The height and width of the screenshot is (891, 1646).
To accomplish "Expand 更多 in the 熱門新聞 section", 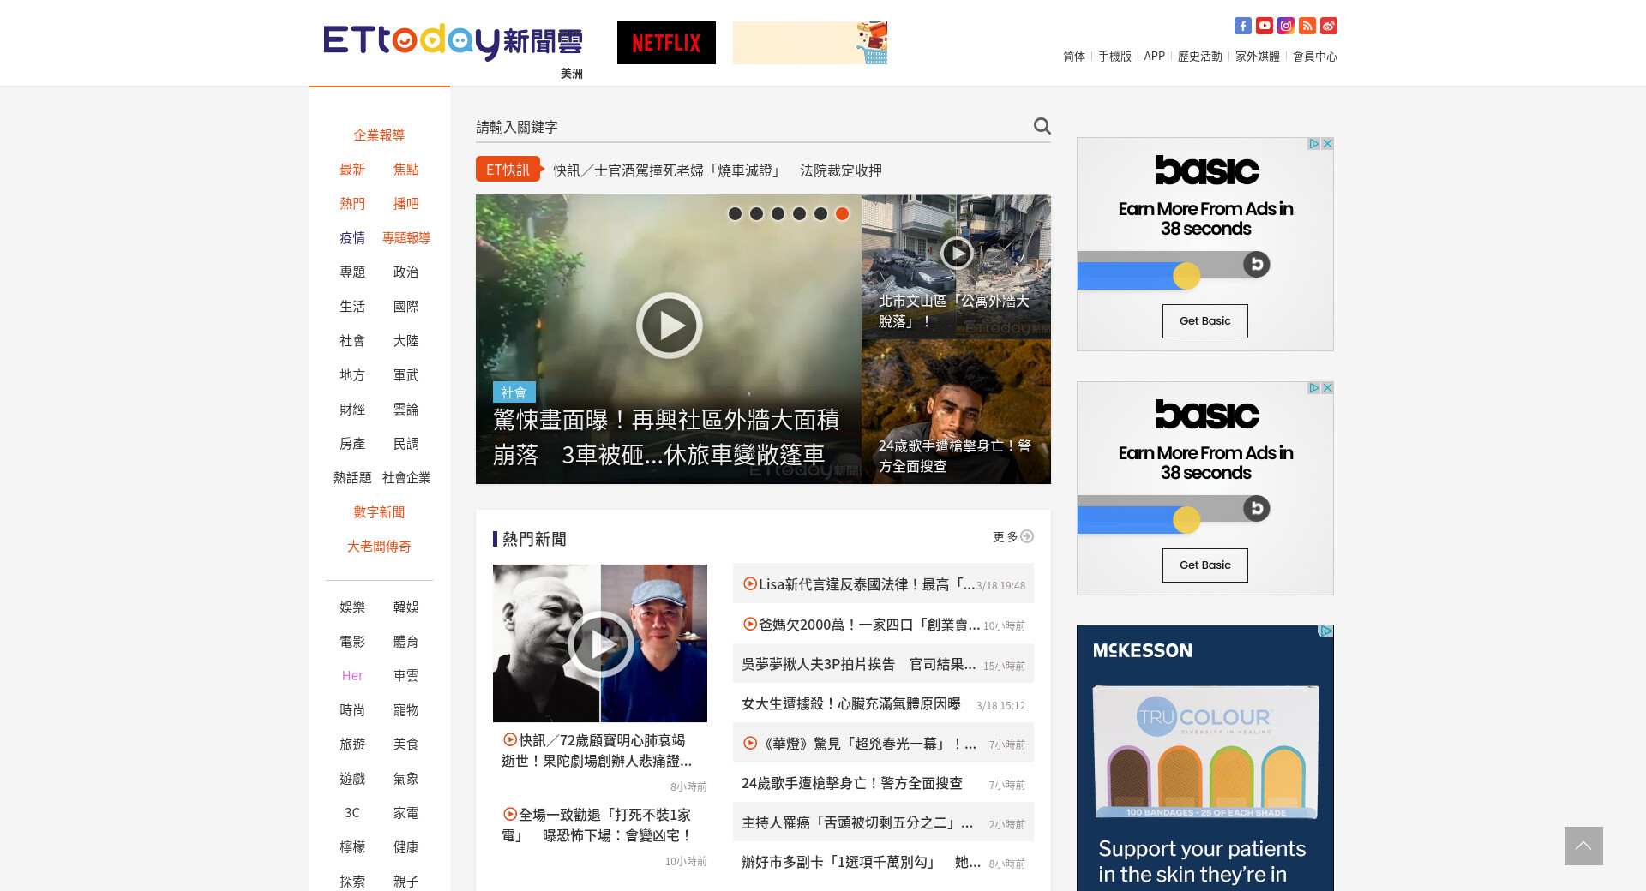I will click(x=1012, y=537).
